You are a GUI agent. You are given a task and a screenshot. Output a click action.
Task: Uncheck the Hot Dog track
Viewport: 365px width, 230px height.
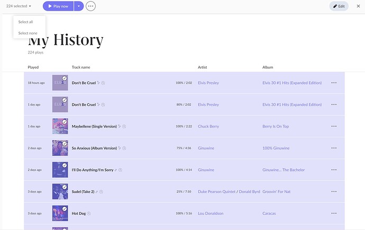[x=65, y=209]
